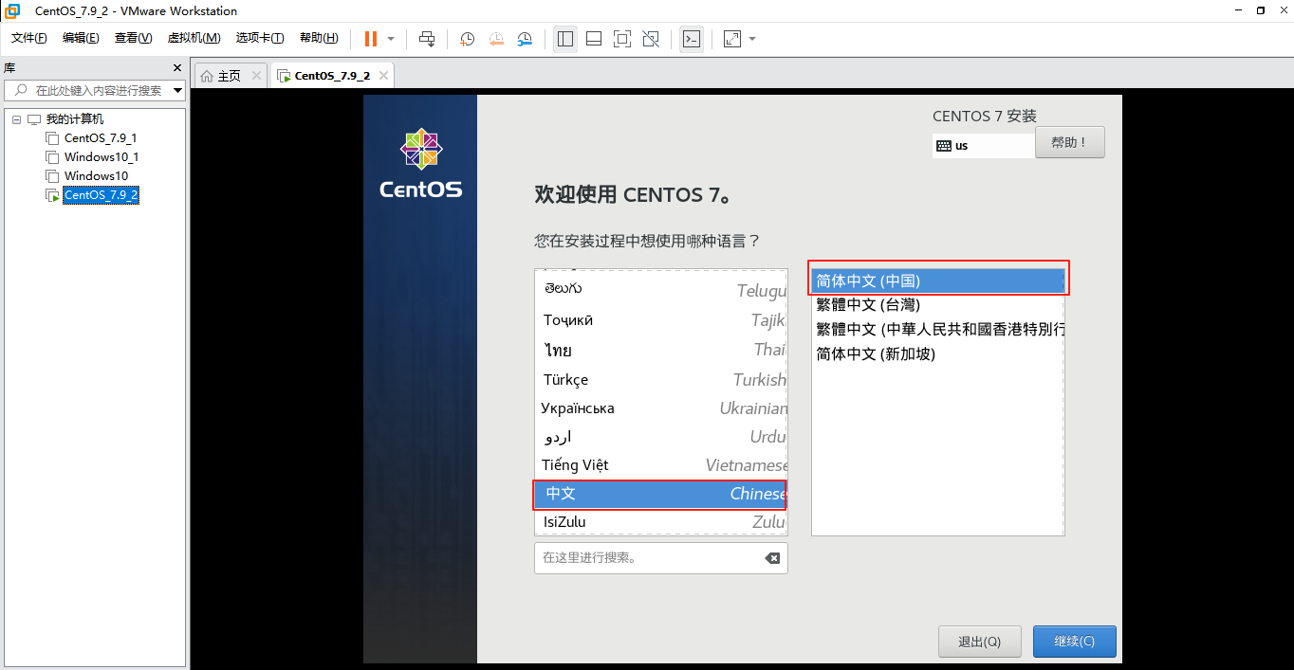Switch to the 主页 tab
Screen dimensions: 1294x670
(229, 74)
